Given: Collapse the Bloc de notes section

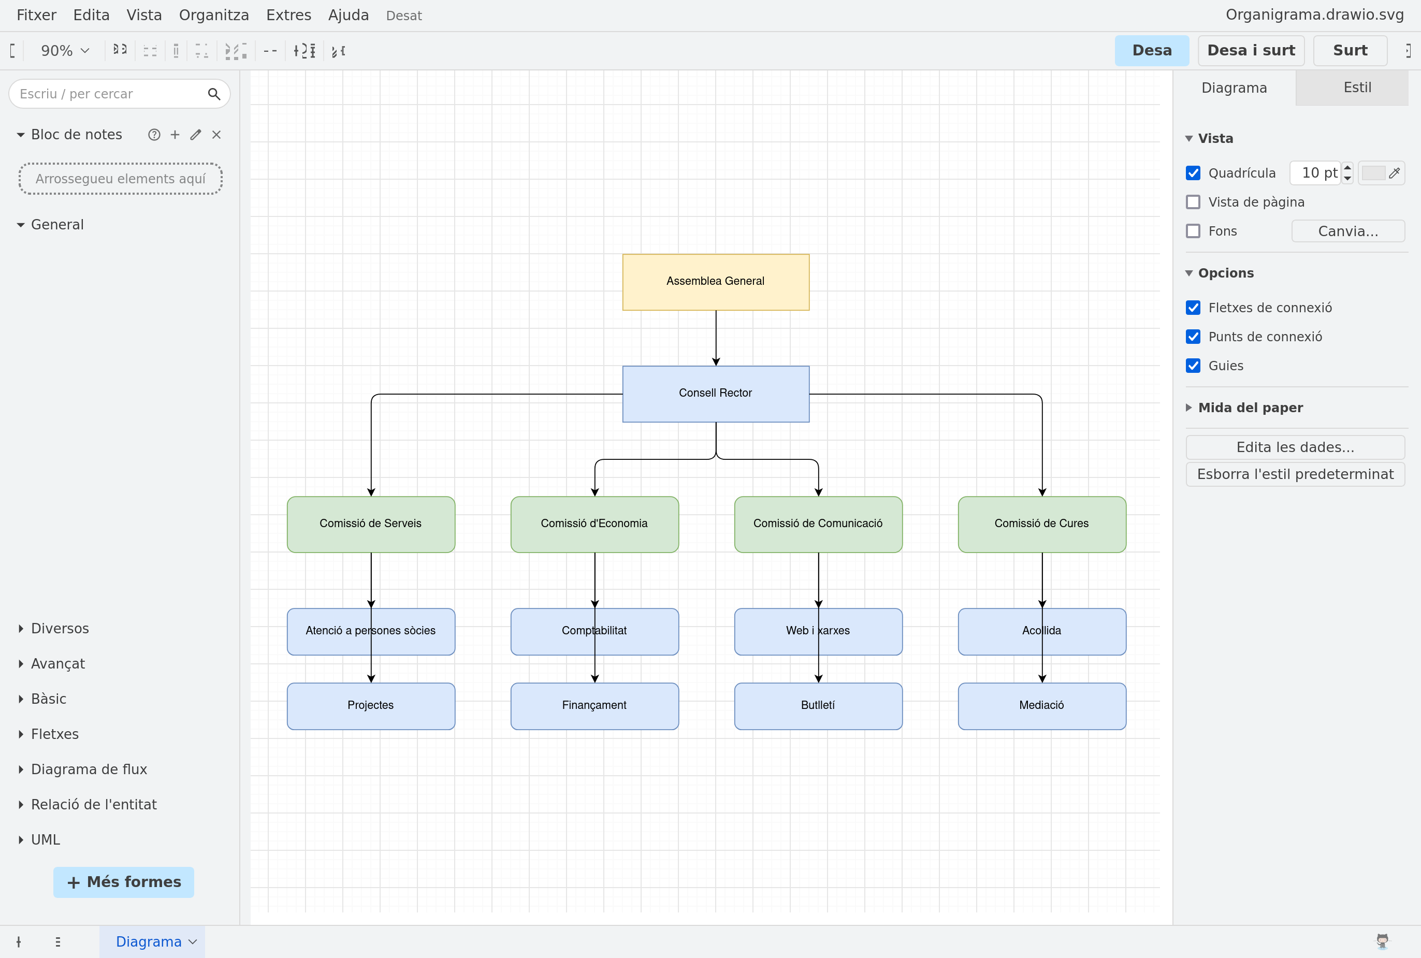Looking at the screenshot, I should coord(69,135).
